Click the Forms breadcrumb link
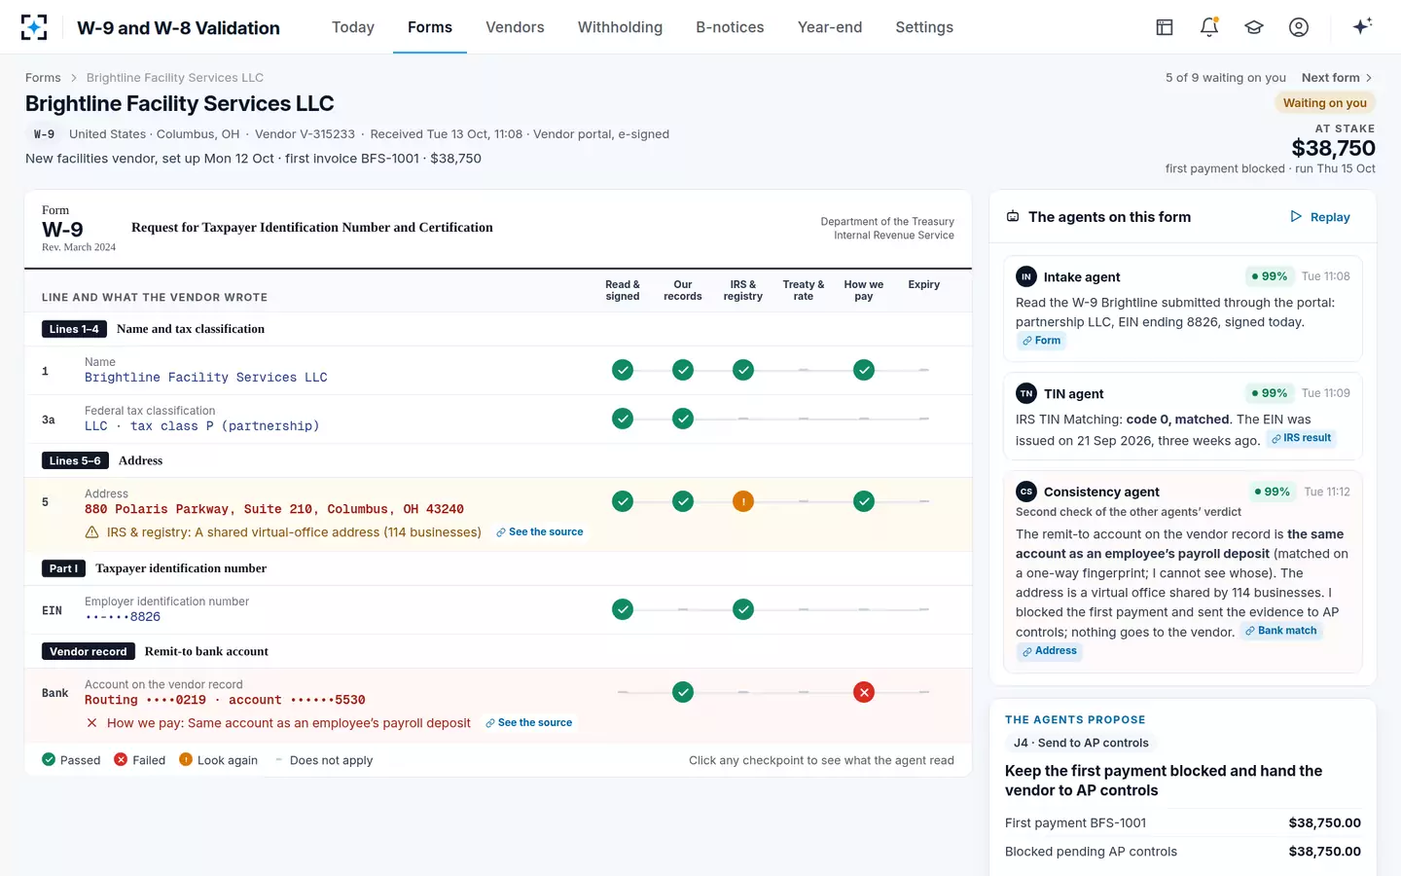This screenshot has width=1401, height=876. [x=43, y=78]
